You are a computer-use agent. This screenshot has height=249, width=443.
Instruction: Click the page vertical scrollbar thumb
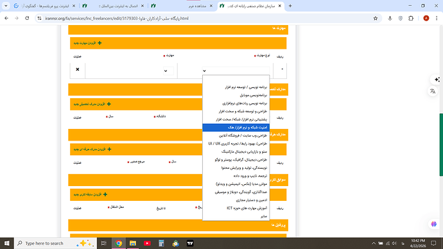[441, 144]
